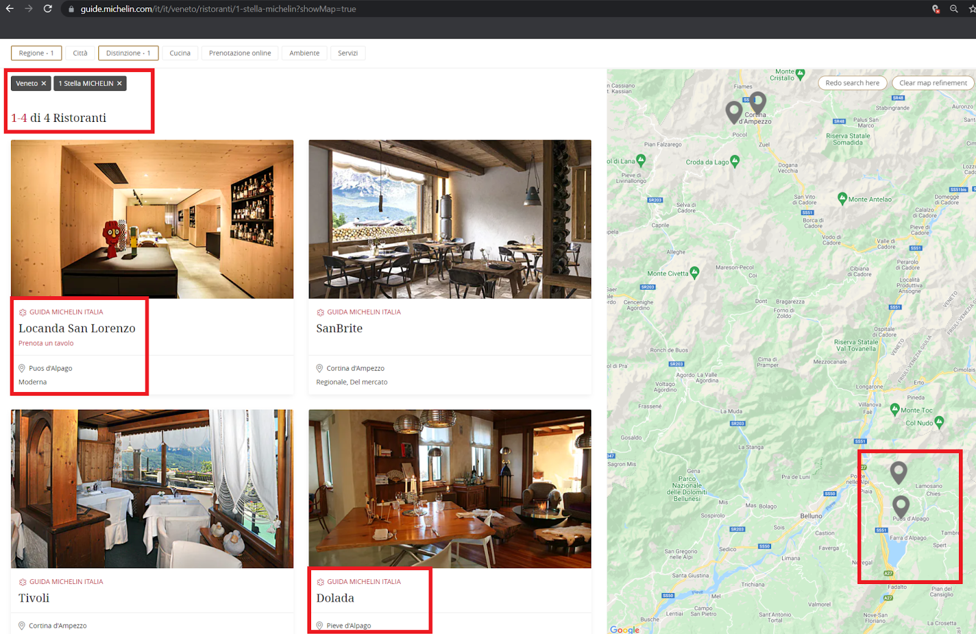976x634 pixels.
Task: Remove the Veneto filter chip
Action: [44, 84]
